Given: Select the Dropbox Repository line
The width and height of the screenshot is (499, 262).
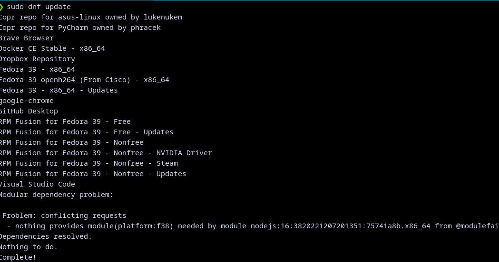Looking at the screenshot, I should [x=37, y=59].
